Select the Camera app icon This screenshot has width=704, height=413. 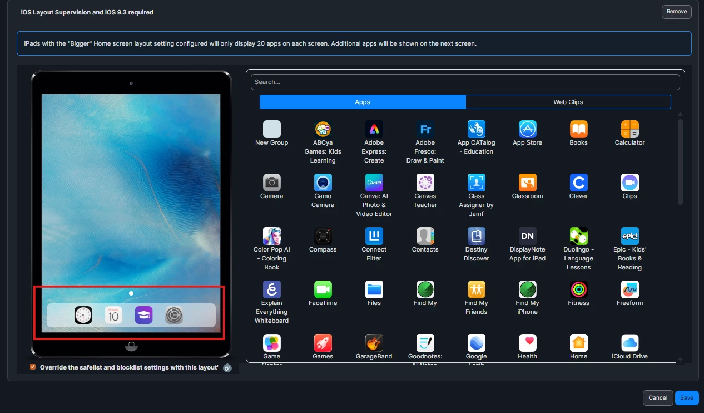click(x=271, y=183)
